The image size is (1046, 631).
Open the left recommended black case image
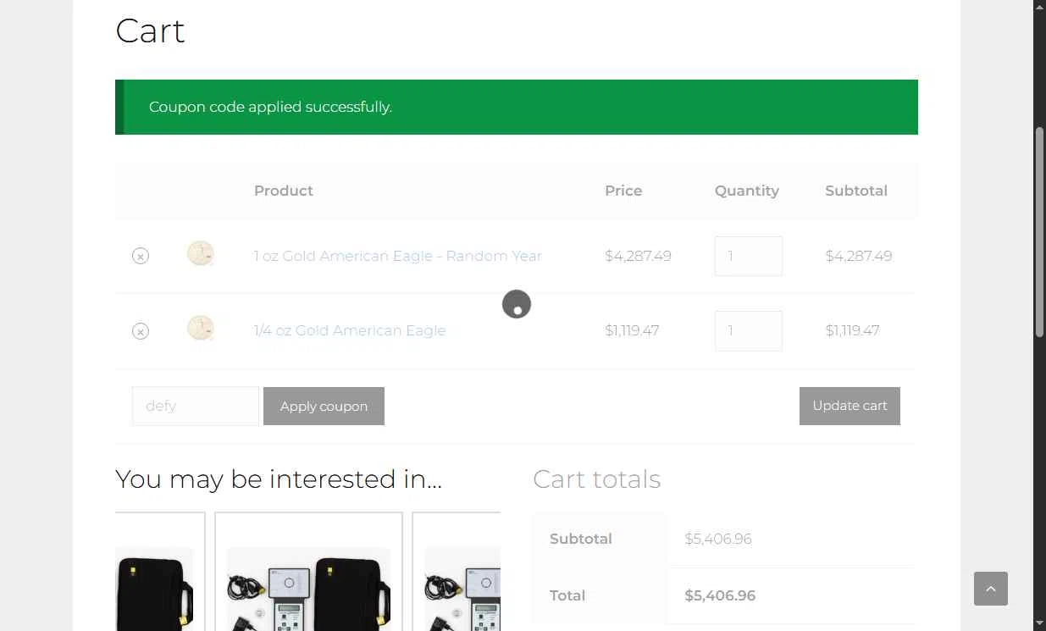[x=154, y=589]
